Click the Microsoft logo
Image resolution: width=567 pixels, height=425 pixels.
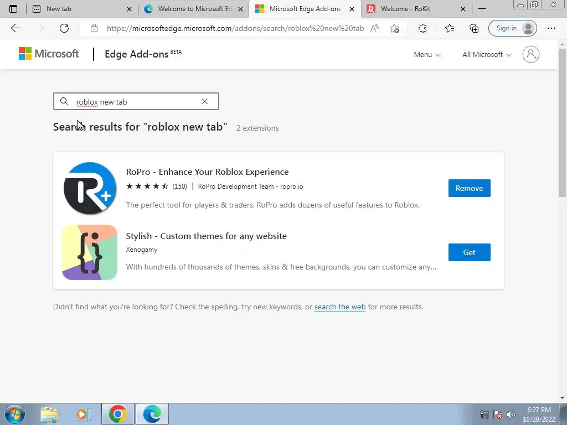pos(49,54)
